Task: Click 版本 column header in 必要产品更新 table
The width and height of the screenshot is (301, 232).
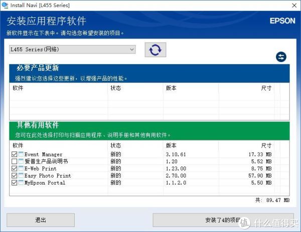Action: pos(171,88)
